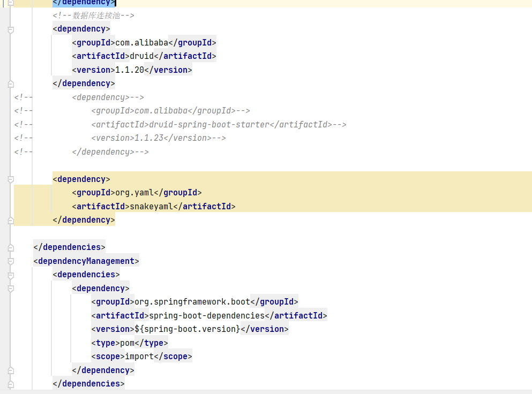Click the org.yaml groupId value
The image size is (532, 394).
pyautogui.click(x=134, y=193)
